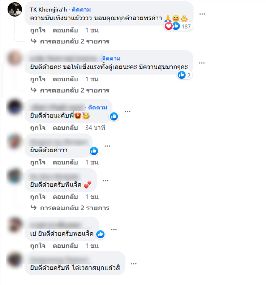266x285 pixels.
Task: Open options menu for TK Khemjira'h comment
Action: pos(202,14)
